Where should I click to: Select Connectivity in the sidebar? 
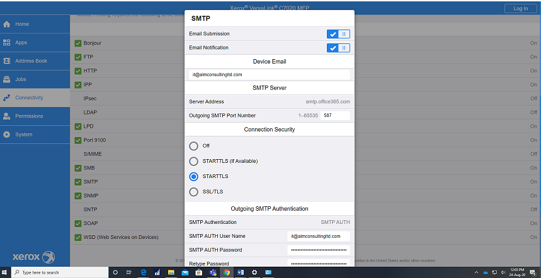coord(35,98)
